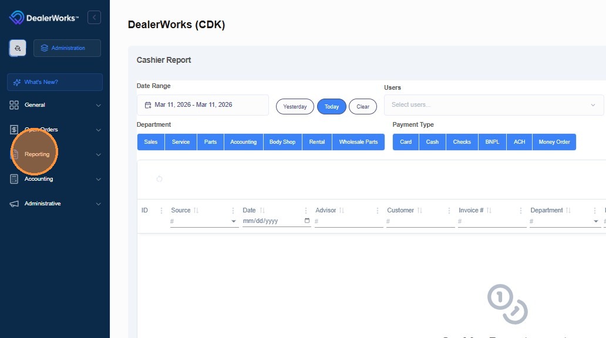
Task: Expand the General menu chevron
Action: [98, 105]
